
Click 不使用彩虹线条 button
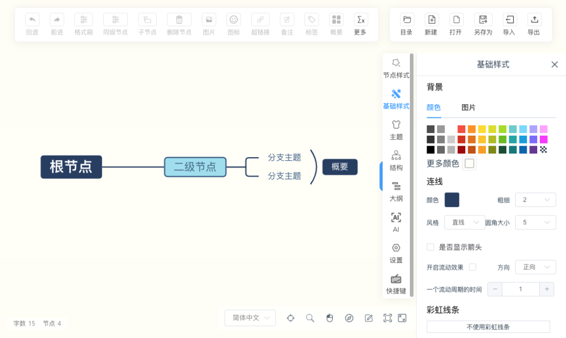[488, 326]
